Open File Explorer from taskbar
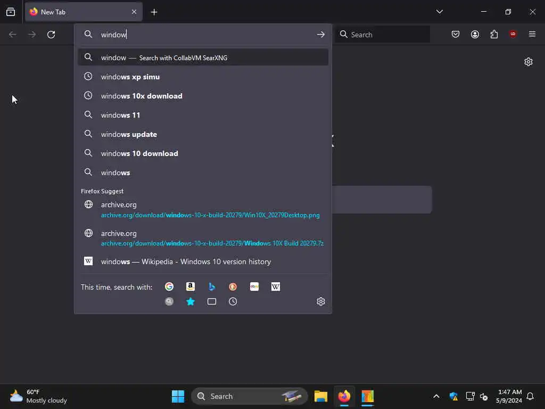This screenshot has width=545, height=409. pos(321,396)
